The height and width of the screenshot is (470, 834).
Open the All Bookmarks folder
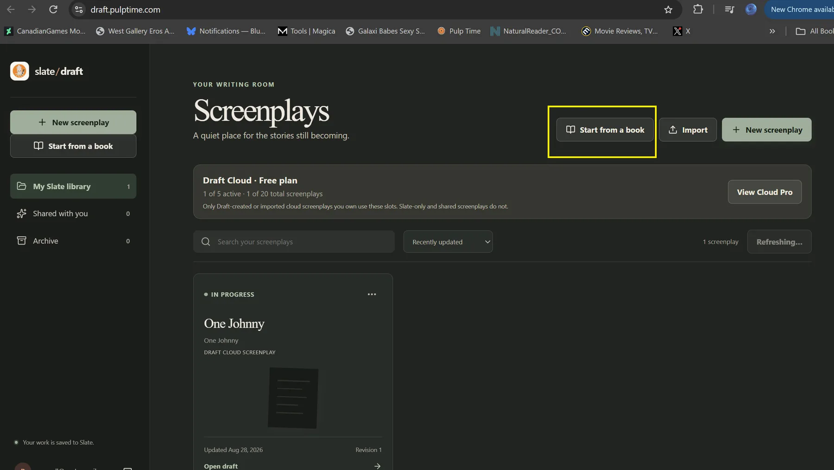815,31
